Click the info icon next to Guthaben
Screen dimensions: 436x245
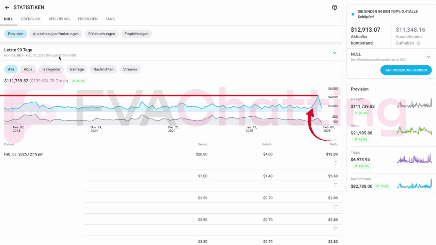point(419,43)
